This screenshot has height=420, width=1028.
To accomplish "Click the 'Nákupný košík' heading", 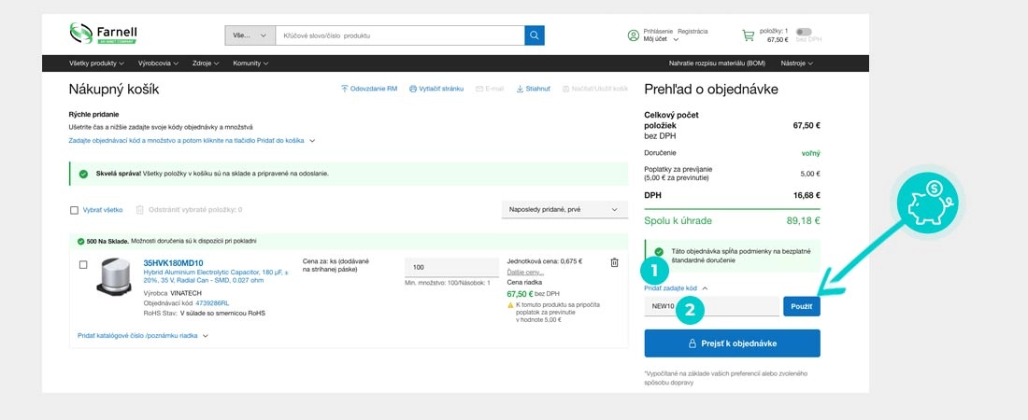I will pos(113,89).
